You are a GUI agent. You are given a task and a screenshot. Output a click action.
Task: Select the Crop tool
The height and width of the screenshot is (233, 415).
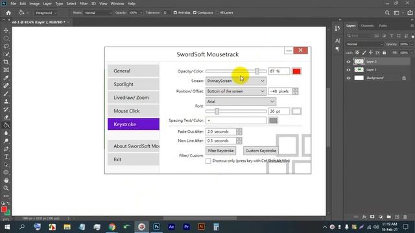[6, 62]
